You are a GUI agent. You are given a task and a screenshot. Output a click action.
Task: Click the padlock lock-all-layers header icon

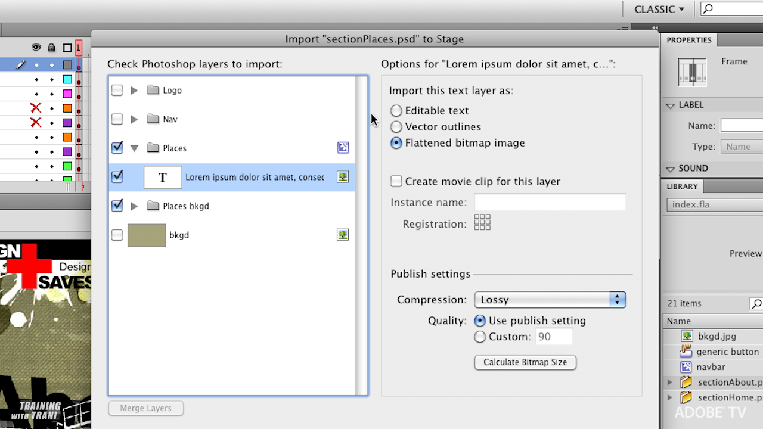[52, 48]
